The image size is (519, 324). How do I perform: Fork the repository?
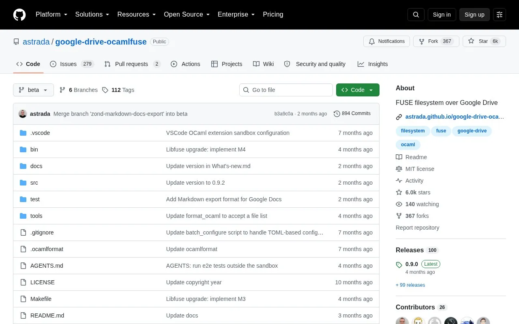click(x=436, y=41)
